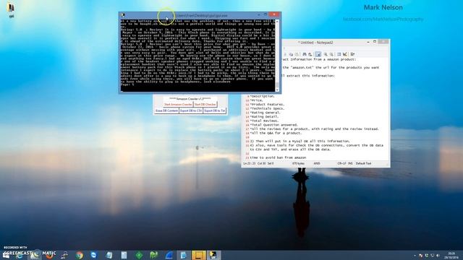Click console window system icon in title bar

(123, 15)
